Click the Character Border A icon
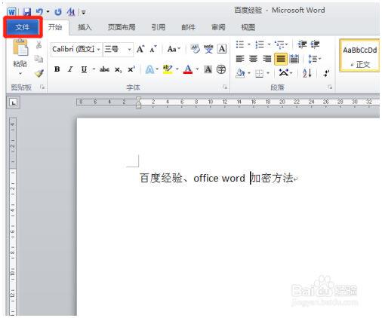This screenshot has height=318, width=382. (x=222, y=49)
